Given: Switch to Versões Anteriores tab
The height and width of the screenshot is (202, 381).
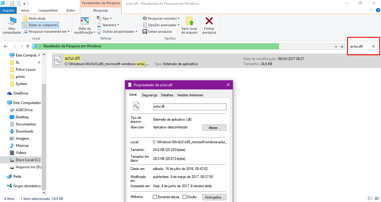Looking at the screenshot, I should (x=190, y=95).
